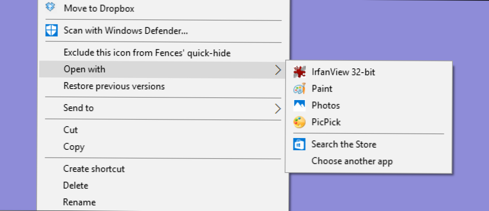Screen dimensions: 489x211
Task: Expand the Open with submenu arrow
Action: [x=278, y=70]
